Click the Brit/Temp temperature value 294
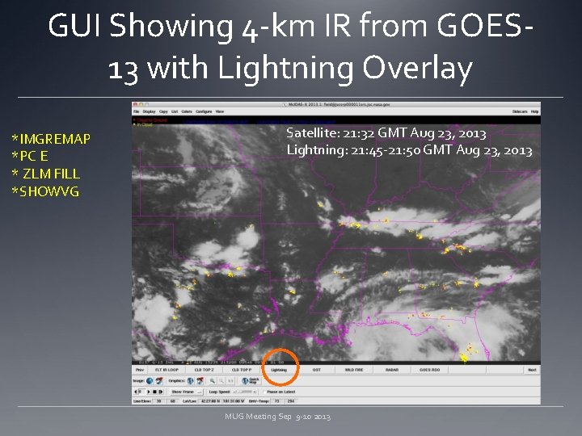582x436 pixels. click(291, 401)
